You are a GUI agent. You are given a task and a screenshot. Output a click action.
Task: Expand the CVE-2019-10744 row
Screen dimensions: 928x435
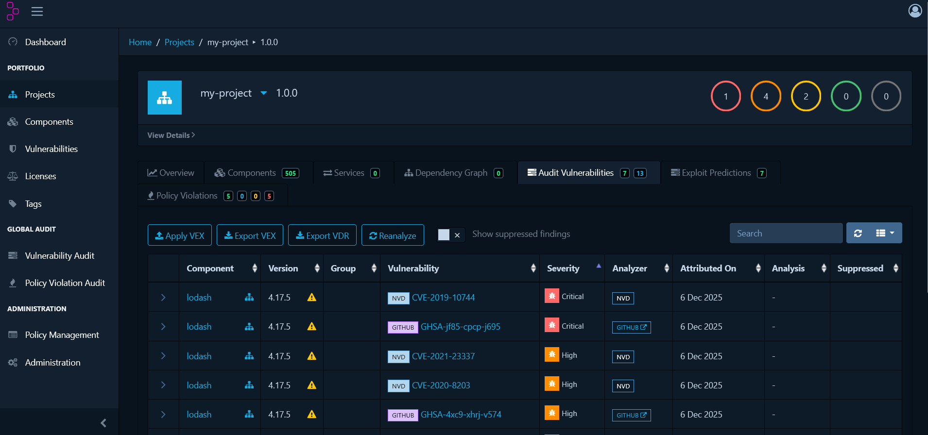[163, 298]
